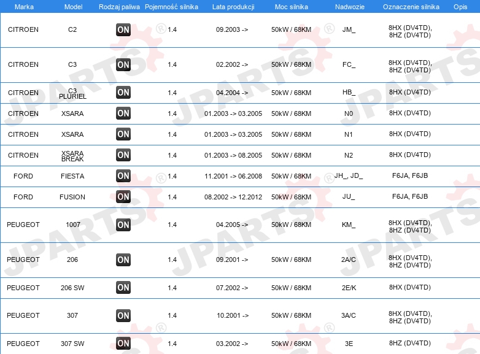The width and height of the screenshot is (480, 354).
Task: Select the 206 SW model cell
Action: click(x=72, y=288)
